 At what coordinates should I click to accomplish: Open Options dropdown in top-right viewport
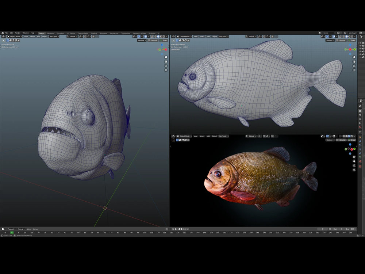point(330,40)
